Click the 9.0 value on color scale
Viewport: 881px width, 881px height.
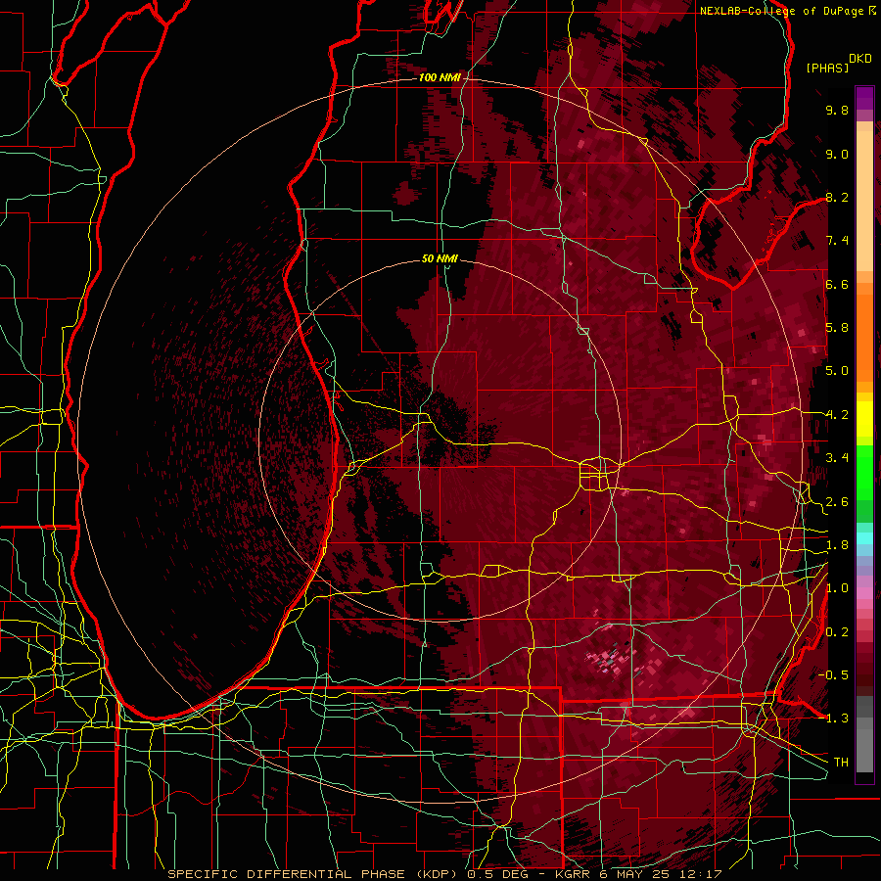837,155
